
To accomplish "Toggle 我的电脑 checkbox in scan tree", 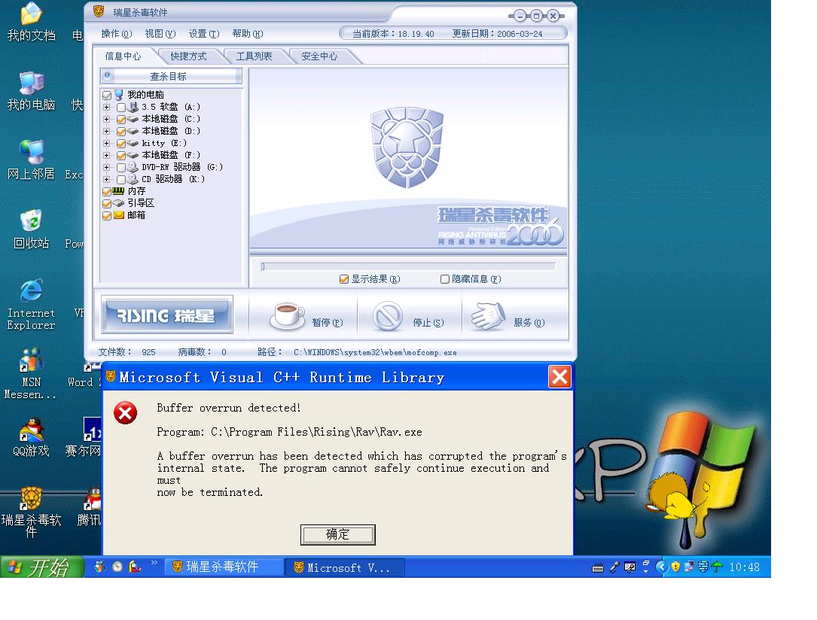I will click(x=107, y=96).
